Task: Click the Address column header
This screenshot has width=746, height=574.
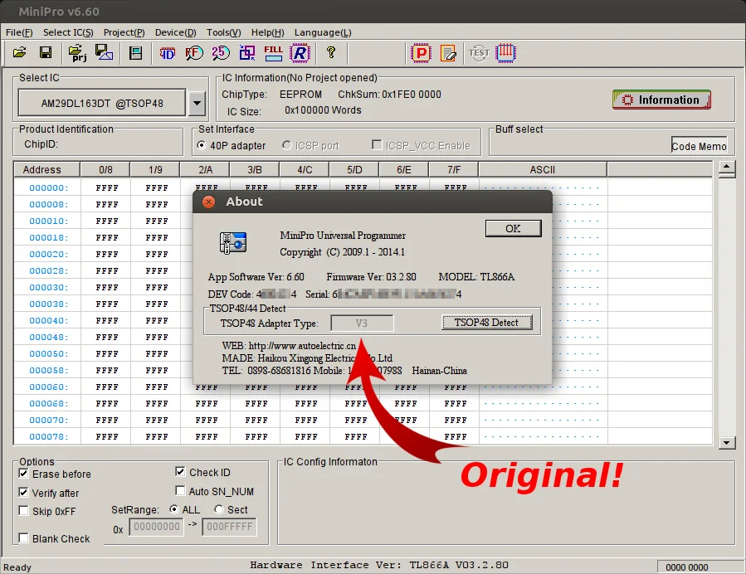Action: pyautogui.click(x=46, y=170)
